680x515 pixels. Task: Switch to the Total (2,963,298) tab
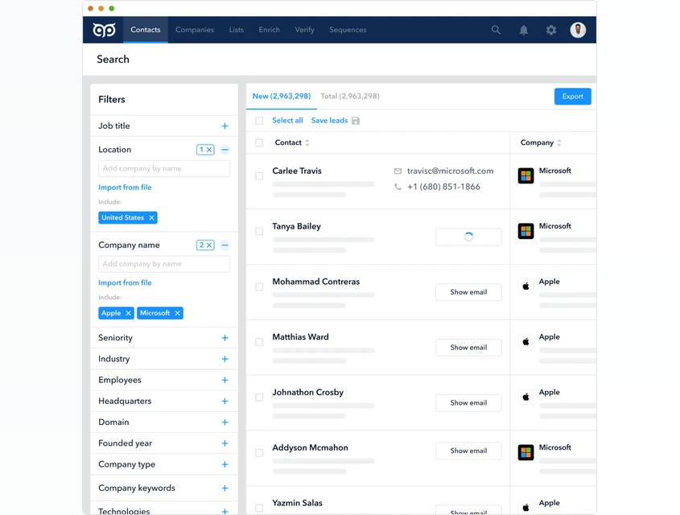click(x=350, y=97)
